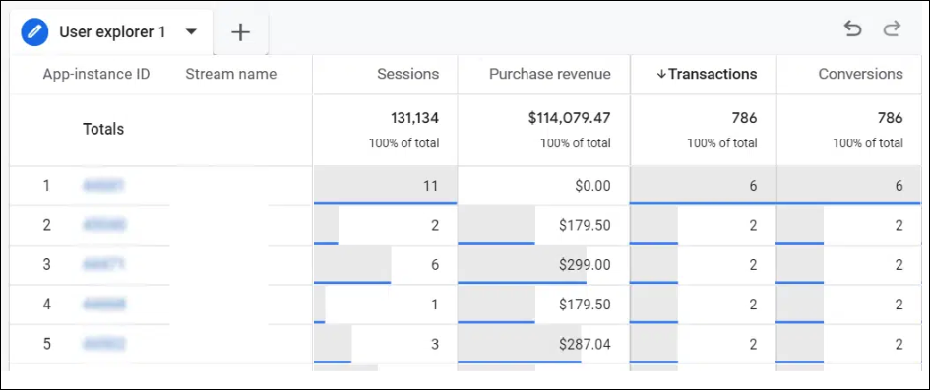Add a new tab with plus icon
Image resolution: width=930 pixels, height=390 pixels.
click(240, 32)
